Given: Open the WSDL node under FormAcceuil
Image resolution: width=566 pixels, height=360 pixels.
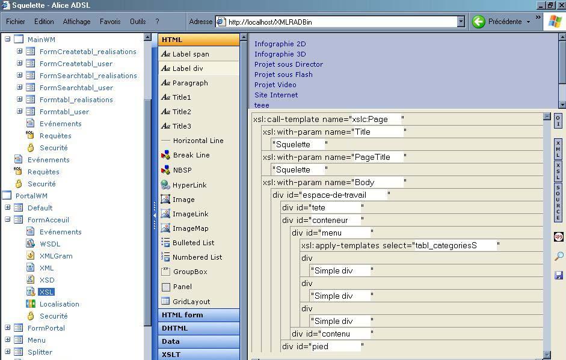Looking at the screenshot, I should coord(49,244).
